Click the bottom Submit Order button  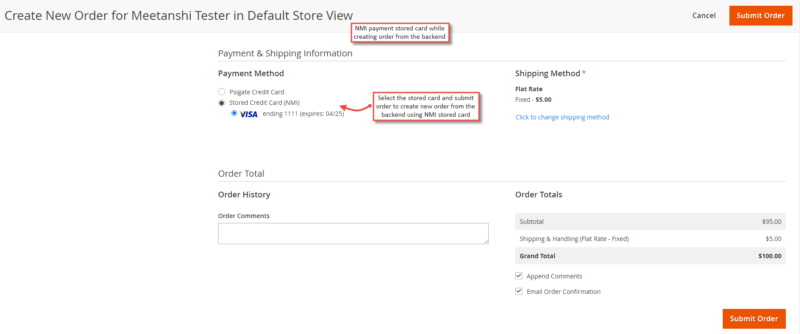(754, 319)
